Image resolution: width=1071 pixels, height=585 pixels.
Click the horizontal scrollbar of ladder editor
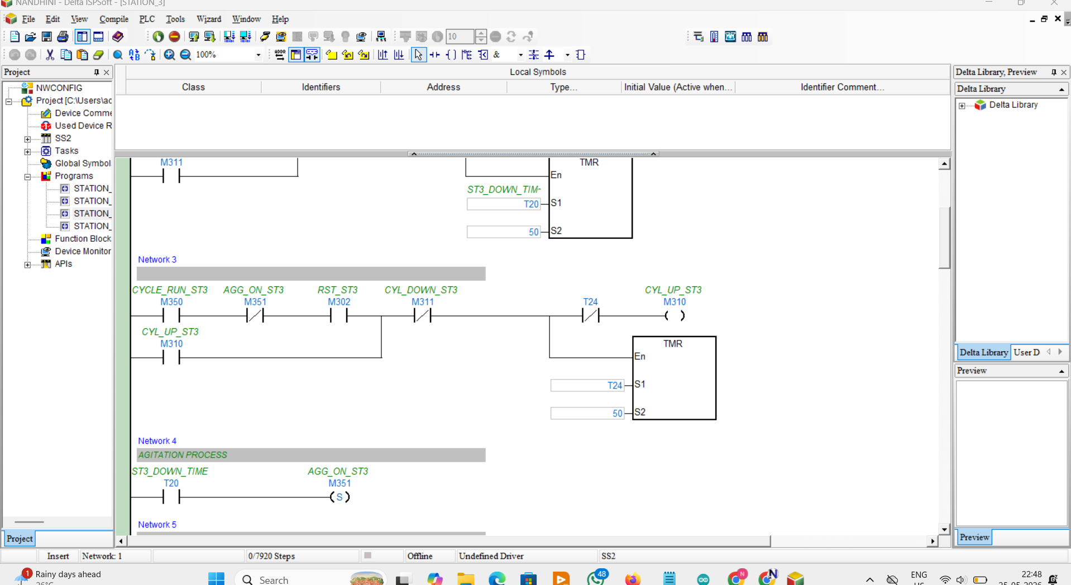coord(448,541)
